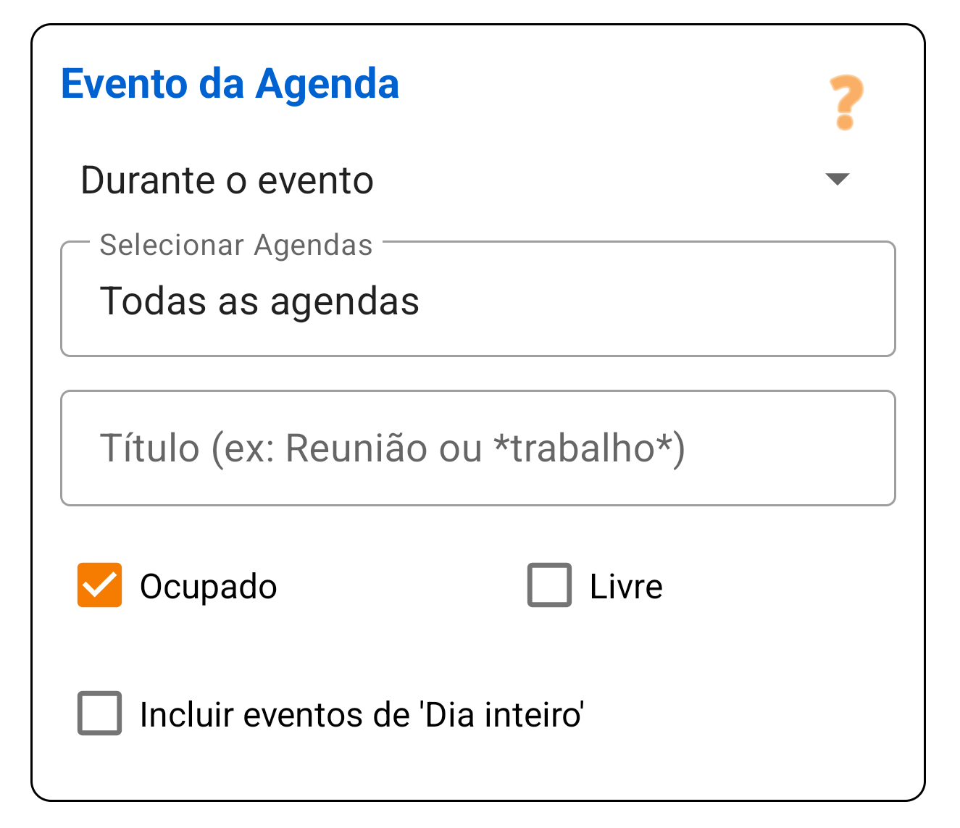
Task: Click the Incluir eventos de 'Dia inteiro' label
Action: [x=362, y=714]
